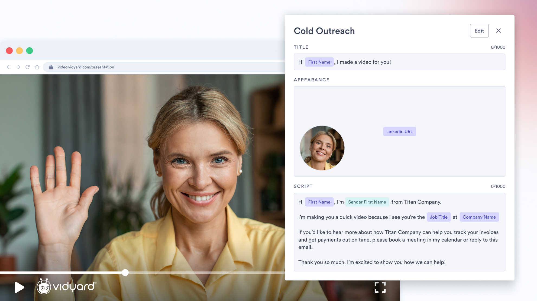Click the 'Thank you so much' script line
Screen dimensions: 537x301
(372, 262)
